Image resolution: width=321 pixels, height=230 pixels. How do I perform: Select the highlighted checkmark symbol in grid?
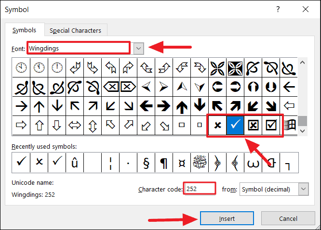(235, 125)
